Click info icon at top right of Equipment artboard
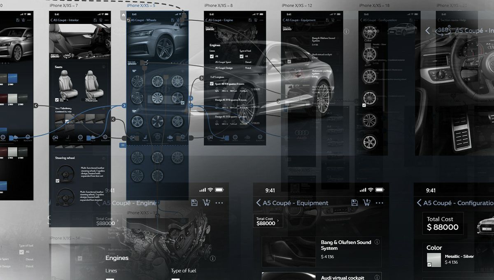 click(x=346, y=31)
